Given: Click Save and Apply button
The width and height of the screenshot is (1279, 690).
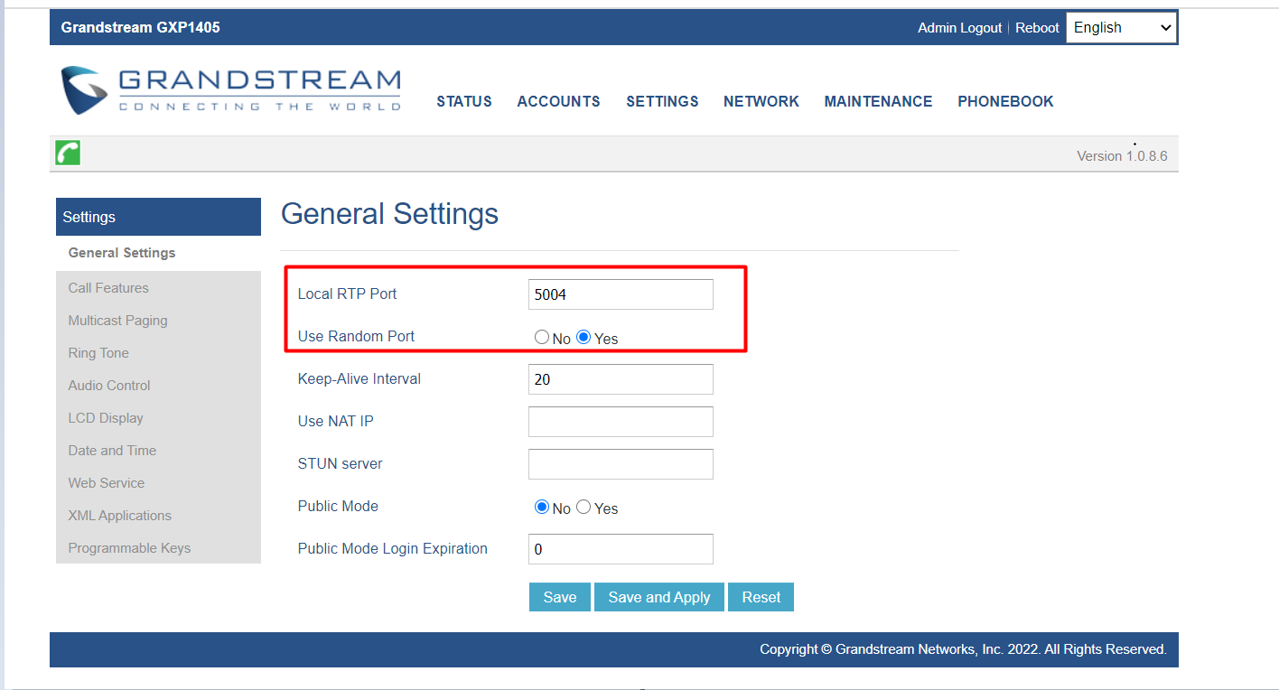Looking at the screenshot, I should 659,597.
